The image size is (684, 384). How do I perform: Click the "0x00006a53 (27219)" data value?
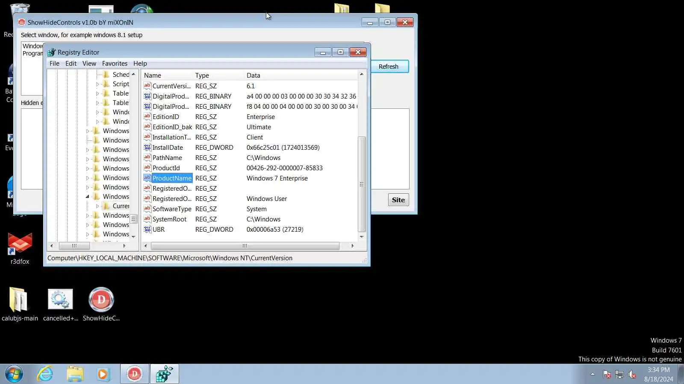tap(275, 230)
